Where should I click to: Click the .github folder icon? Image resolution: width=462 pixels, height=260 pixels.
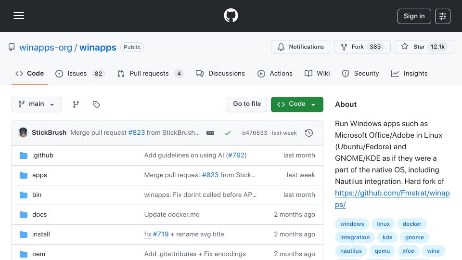click(x=24, y=156)
